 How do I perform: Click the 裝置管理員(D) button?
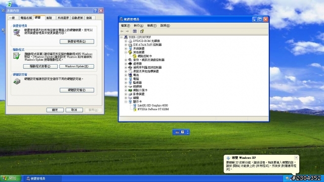(x=77, y=41)
